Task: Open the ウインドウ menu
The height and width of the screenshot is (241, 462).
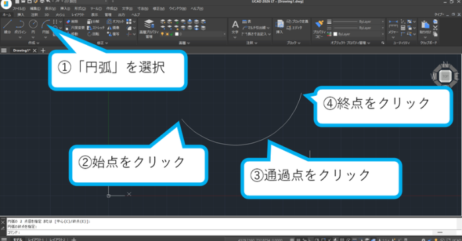Action: (x=177, y=9)
